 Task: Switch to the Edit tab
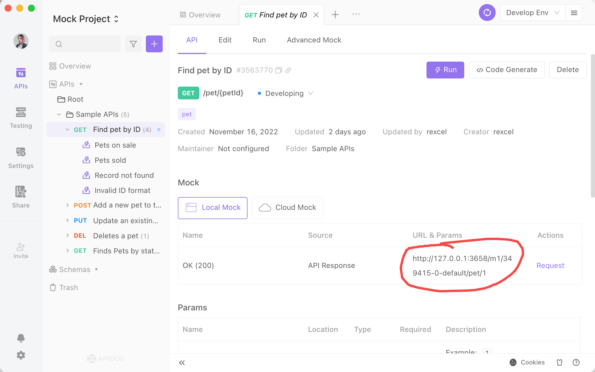pyautogui.click(x=225, y=40)
